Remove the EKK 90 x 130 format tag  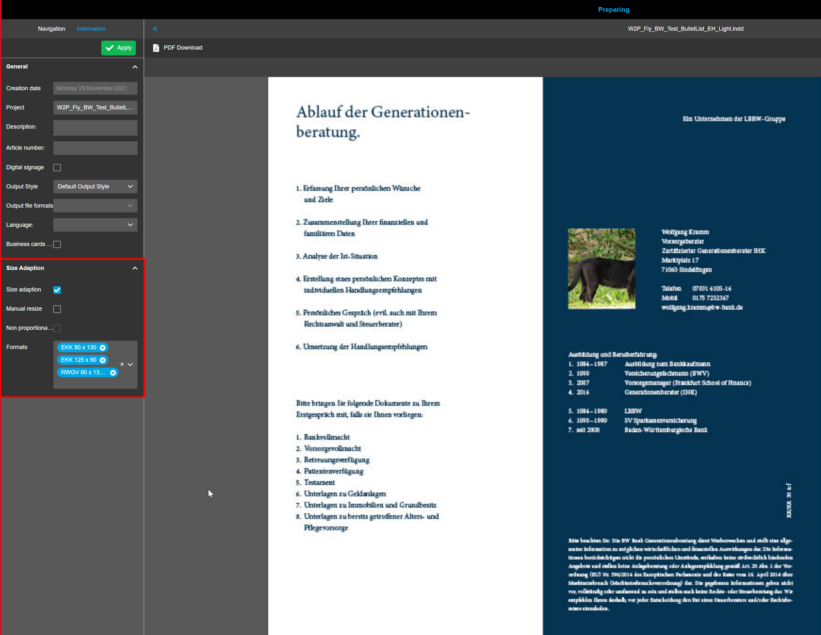[x=103, y=348]
